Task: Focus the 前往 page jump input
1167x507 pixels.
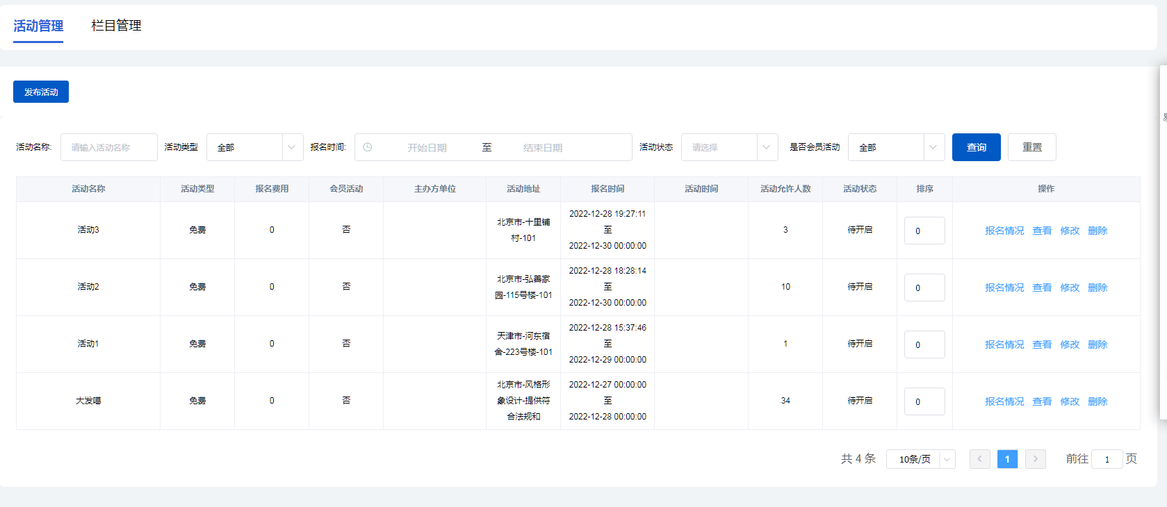Action: [1107, 459]
